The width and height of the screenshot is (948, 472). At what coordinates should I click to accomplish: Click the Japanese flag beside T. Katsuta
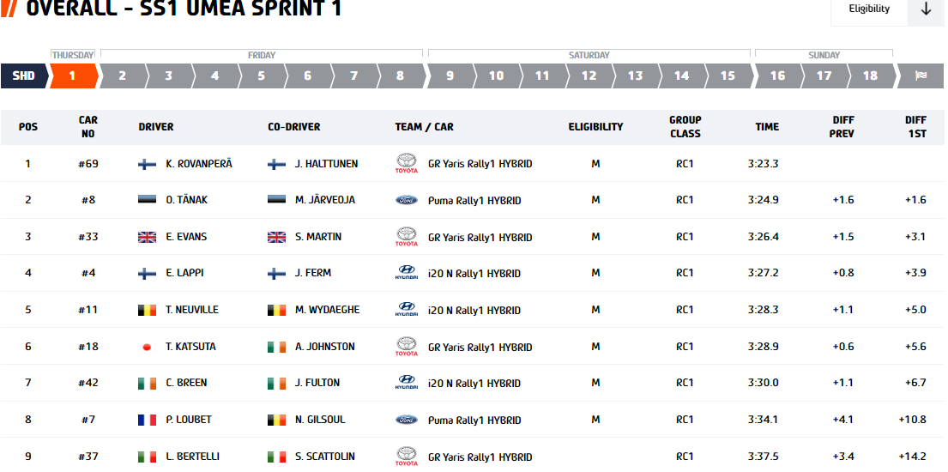click(x=147, y=347)
